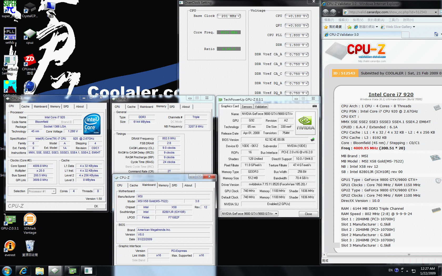
Task: Open the Favorites button in IE
Action: point(333,27)
